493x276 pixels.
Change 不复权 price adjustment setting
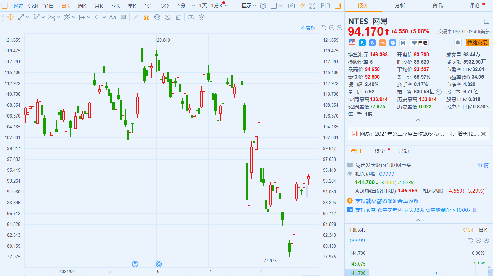tap(308, 28)
